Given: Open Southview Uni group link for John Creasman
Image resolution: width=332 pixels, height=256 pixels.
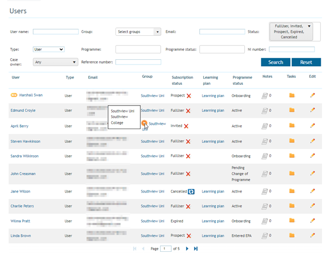Looking at the screenshot, I should [153, 174].
